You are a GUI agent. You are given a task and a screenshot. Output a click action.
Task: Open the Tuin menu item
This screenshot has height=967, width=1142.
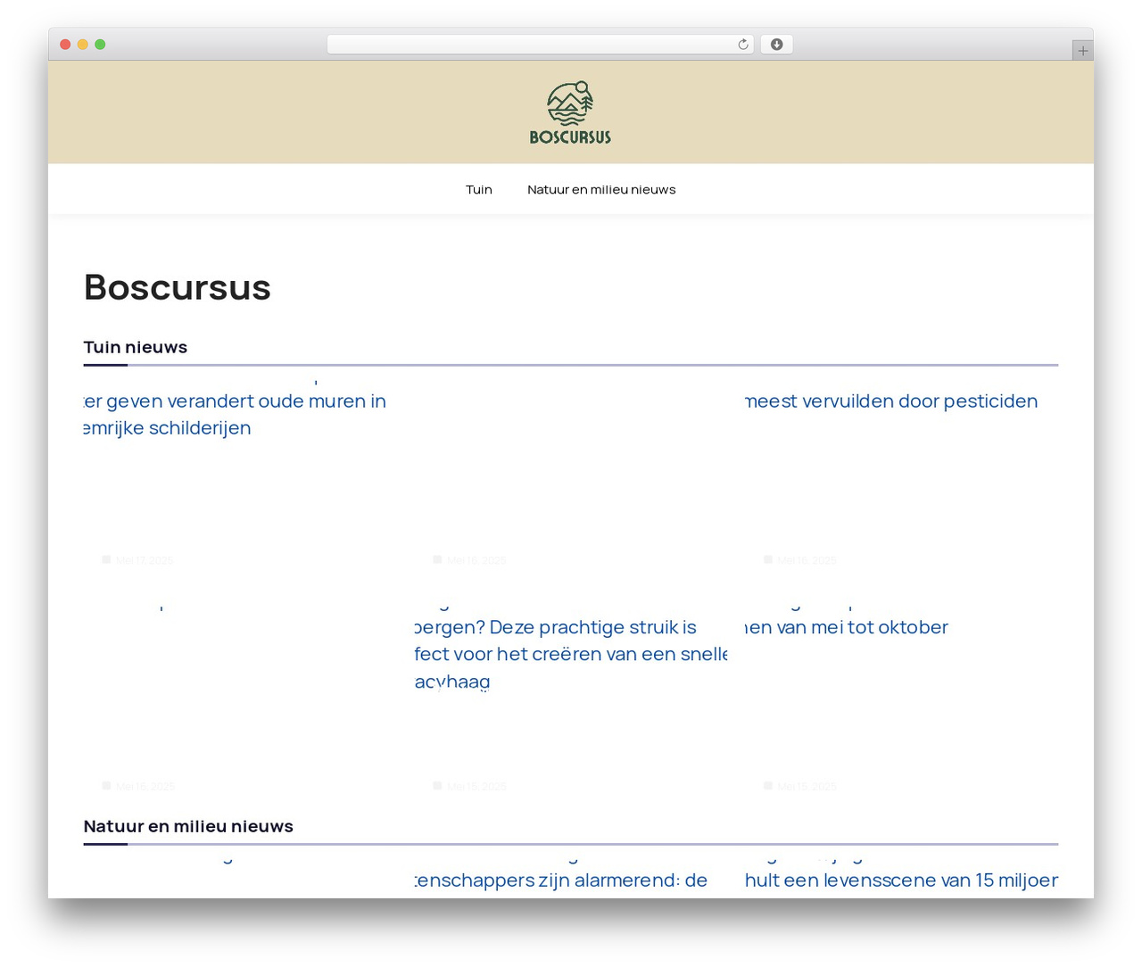tap(479, 189)
